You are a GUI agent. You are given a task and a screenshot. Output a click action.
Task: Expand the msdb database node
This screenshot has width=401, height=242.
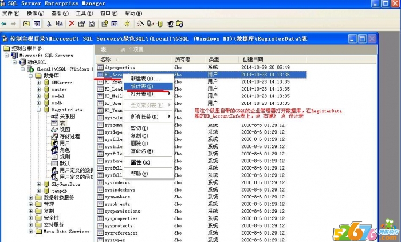click(38, 103)
